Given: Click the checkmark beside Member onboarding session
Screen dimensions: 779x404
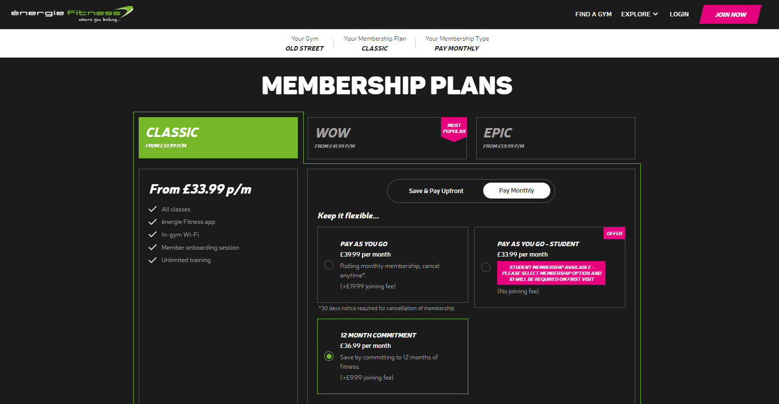Looking at the screenshot, I should (153, 247).
